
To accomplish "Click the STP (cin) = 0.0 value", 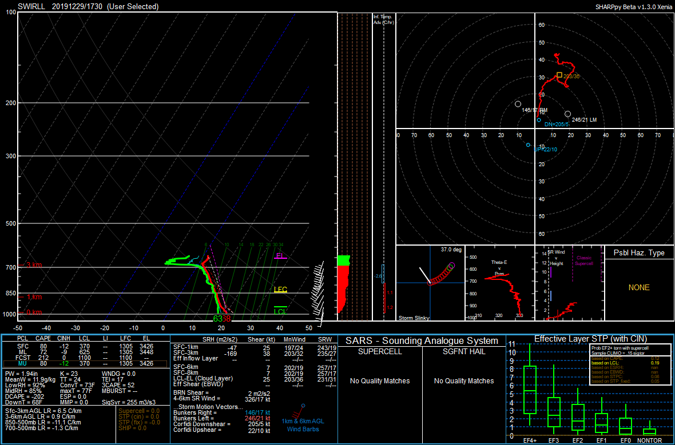I will pos(139,416).
